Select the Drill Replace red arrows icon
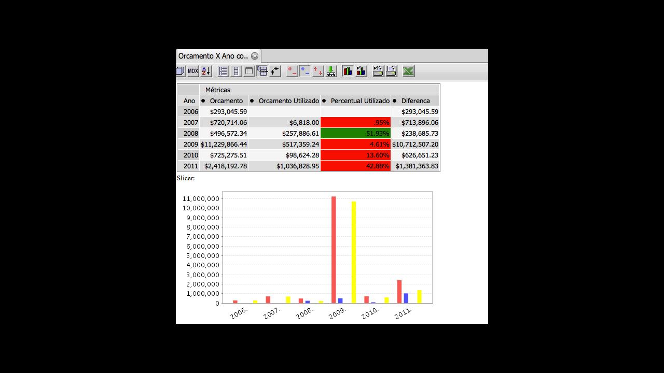The height and width of the screenshot is (373, 664). coord(318,71)
